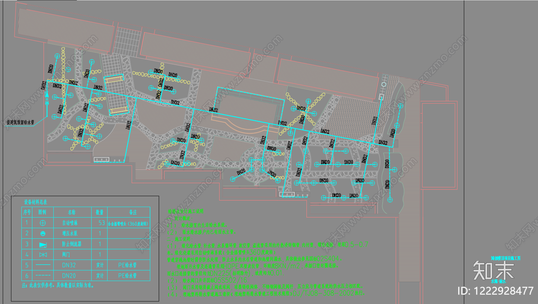Click the 增压水泵 pump symbol in legend

(x=43, y=233)
